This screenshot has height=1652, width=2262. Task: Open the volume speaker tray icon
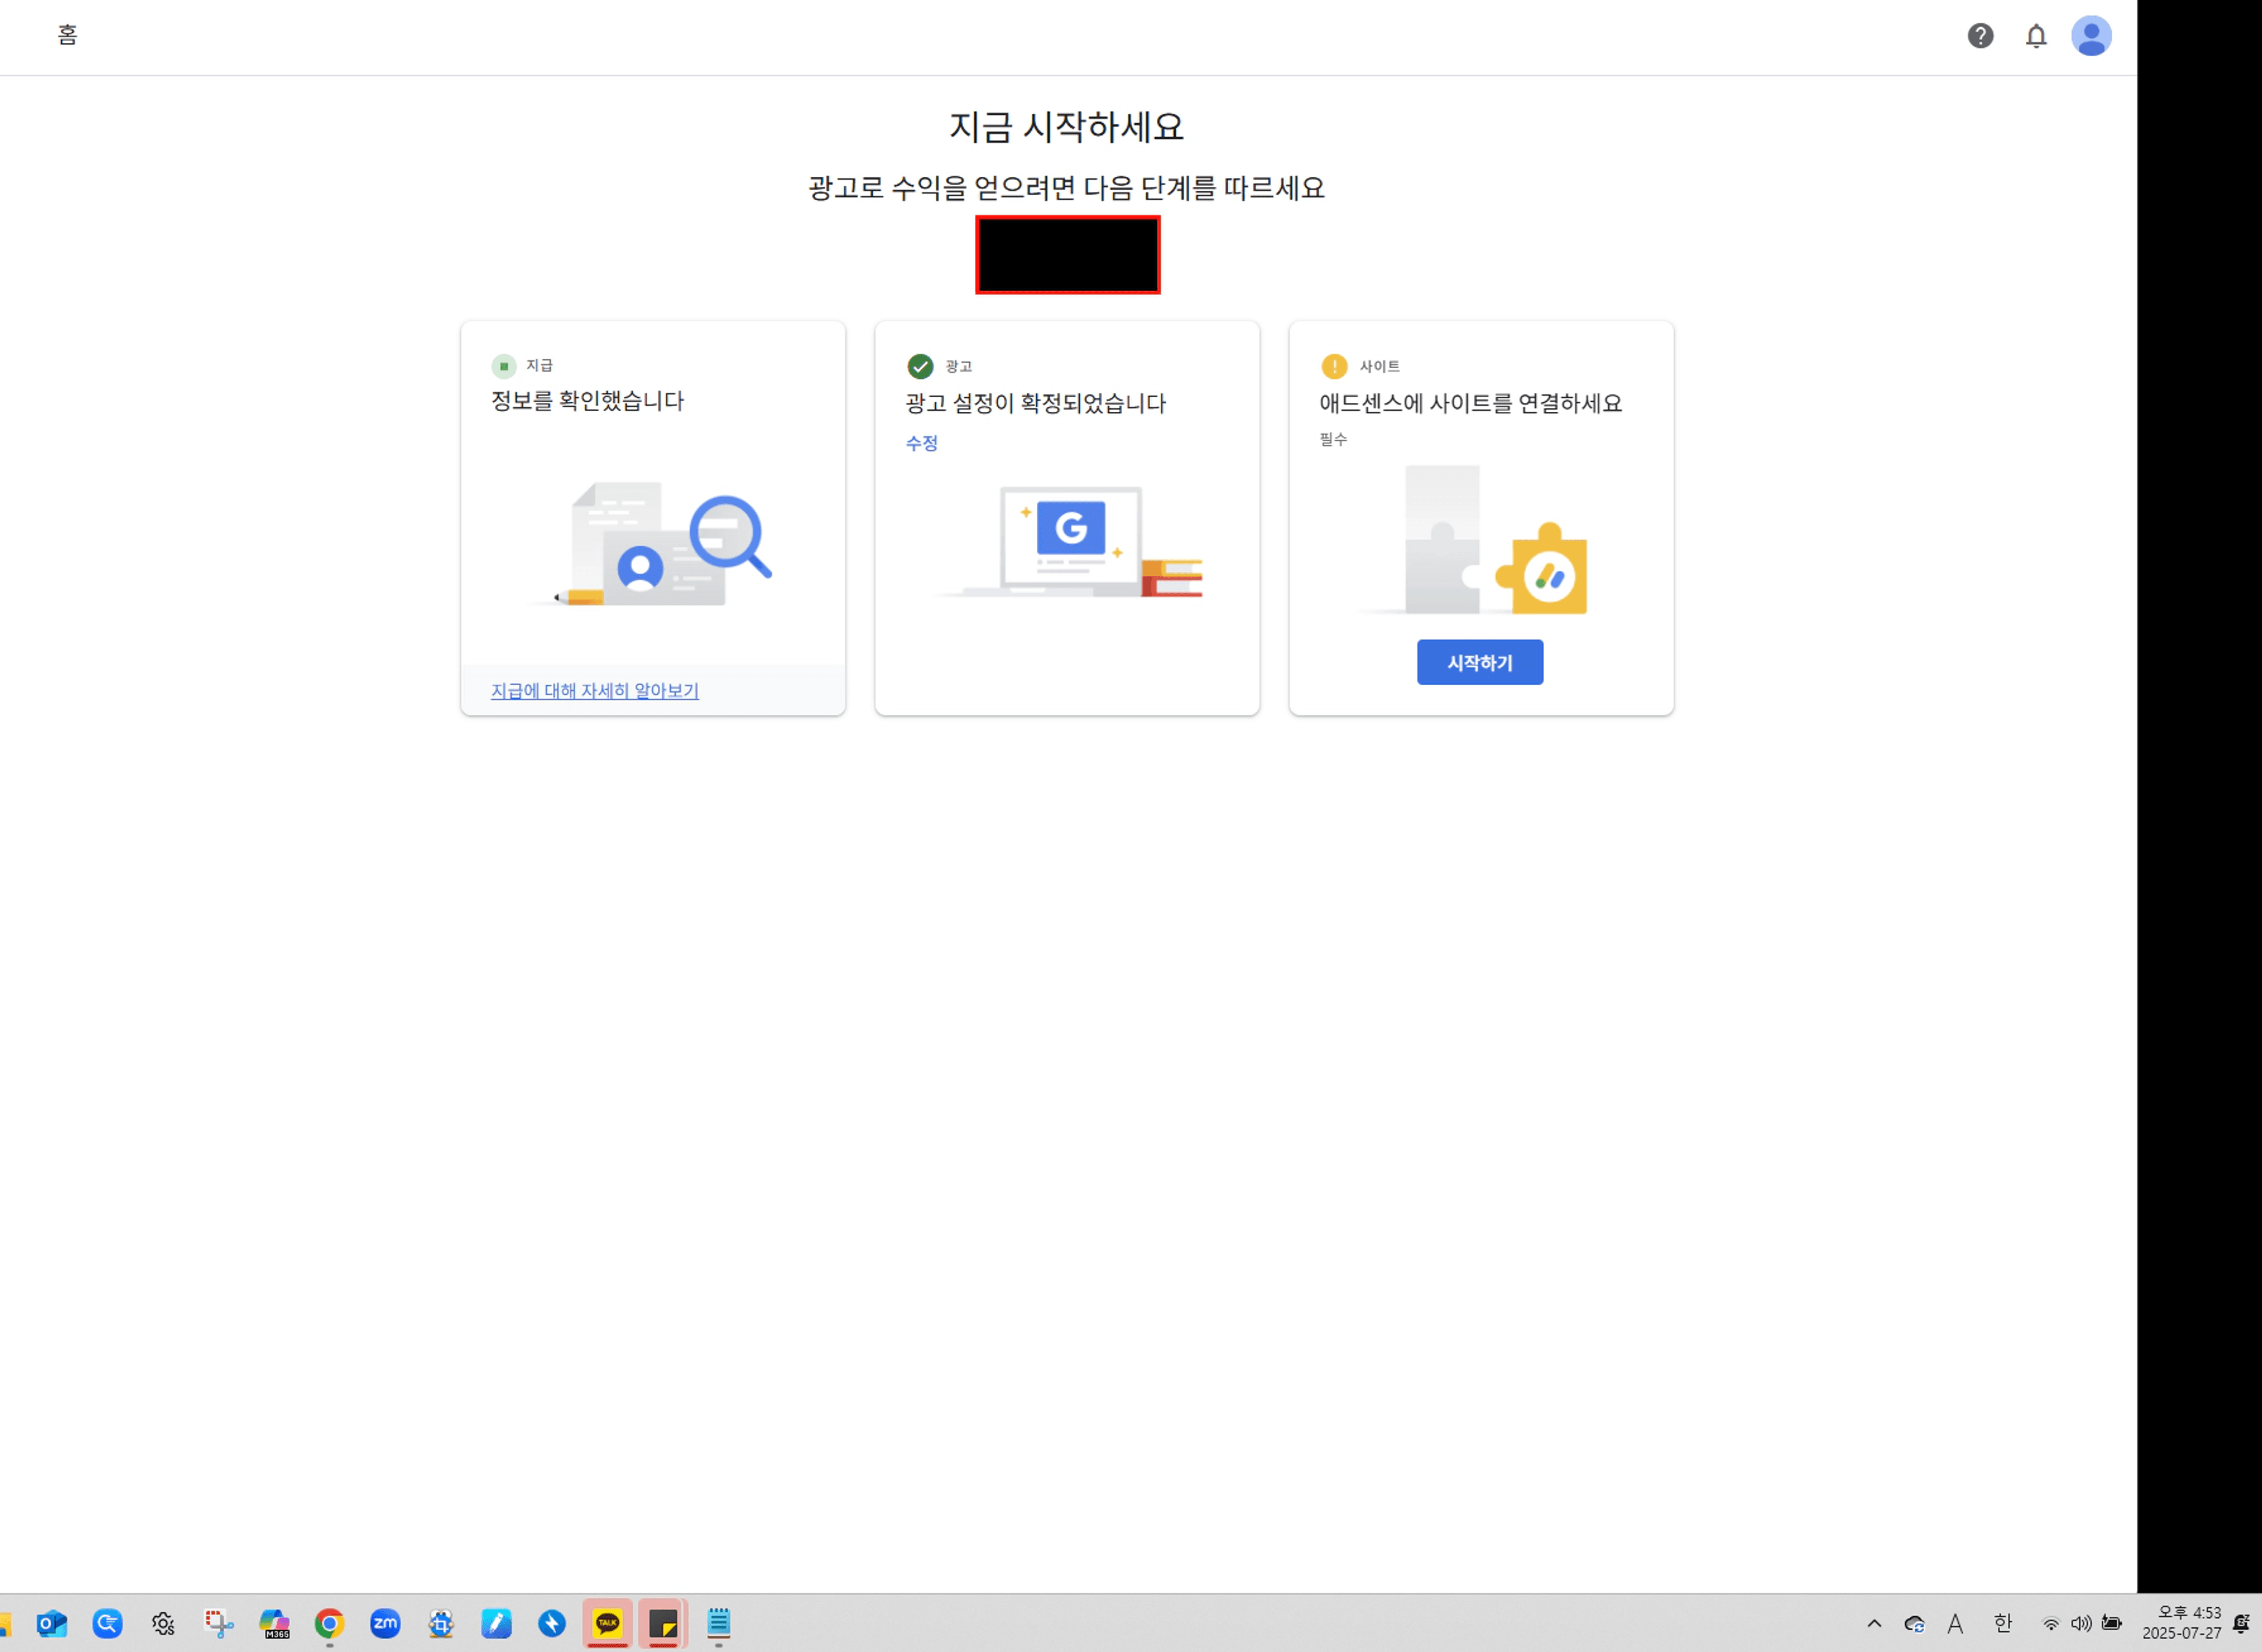coord(2080,1624)
